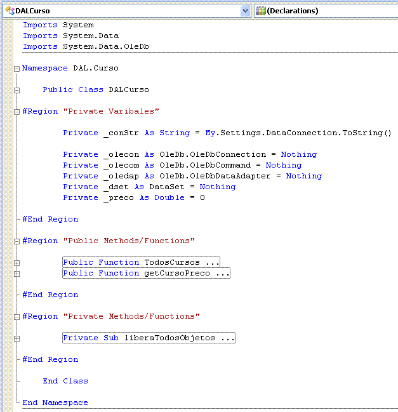Image resolution: width=398 pixels, height=412 pixels.
Task: Open the DALCurso class dropdown arrow
Action: coord(245,11)
